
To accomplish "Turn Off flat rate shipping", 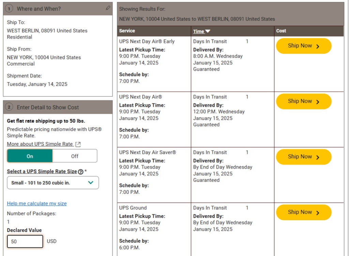I will click(74, 156).
